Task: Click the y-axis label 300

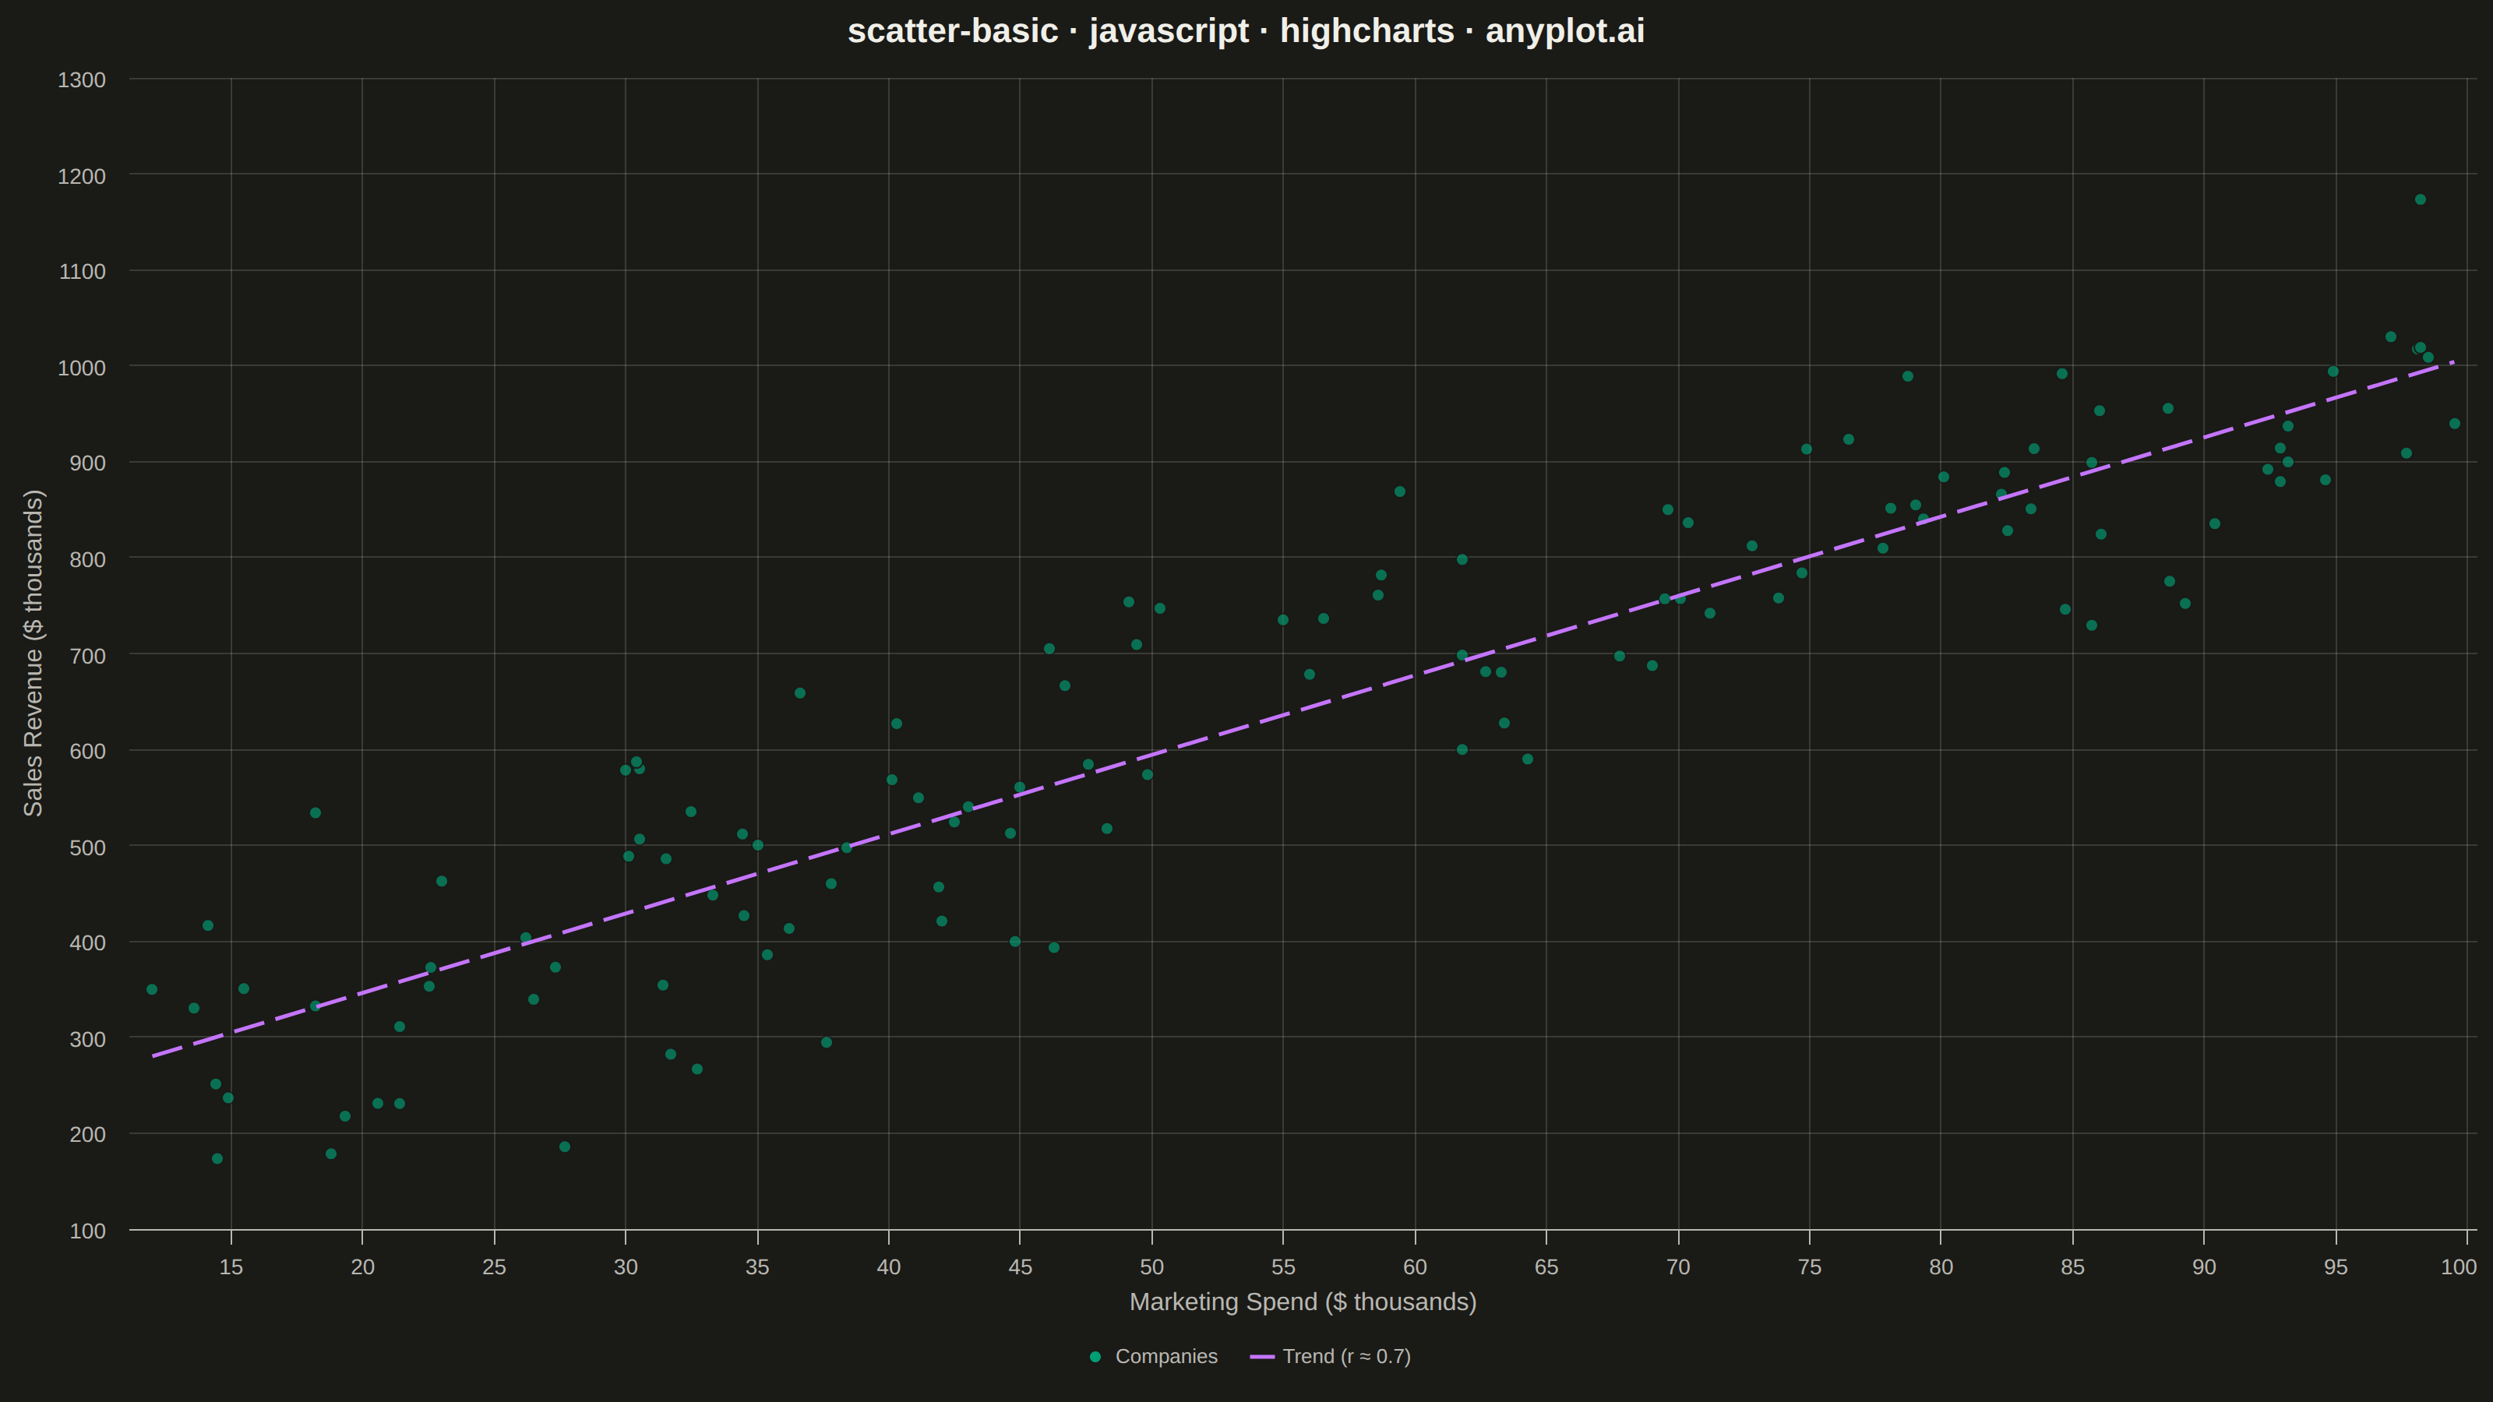Action: (88, 1039)
